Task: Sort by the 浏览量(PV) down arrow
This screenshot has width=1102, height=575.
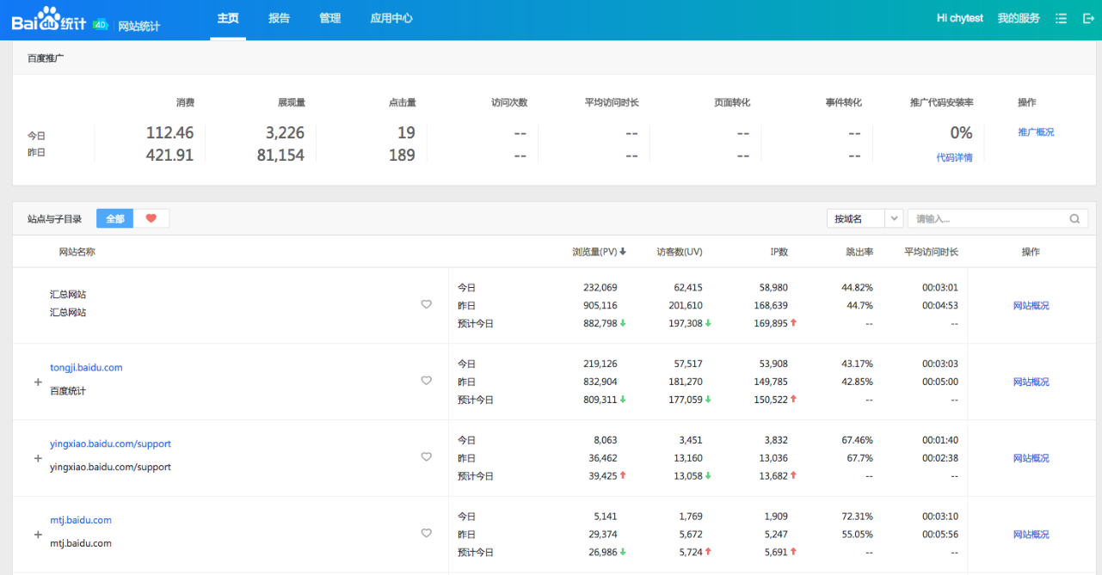Action: pyautogui.click(x=623, y=252)
